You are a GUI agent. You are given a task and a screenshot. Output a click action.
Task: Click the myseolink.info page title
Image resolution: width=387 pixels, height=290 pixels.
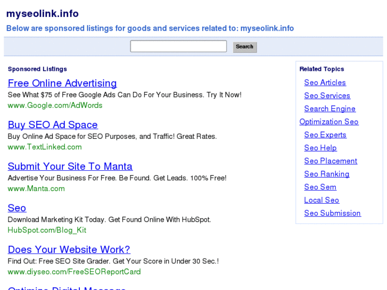[x=43, y=14]
